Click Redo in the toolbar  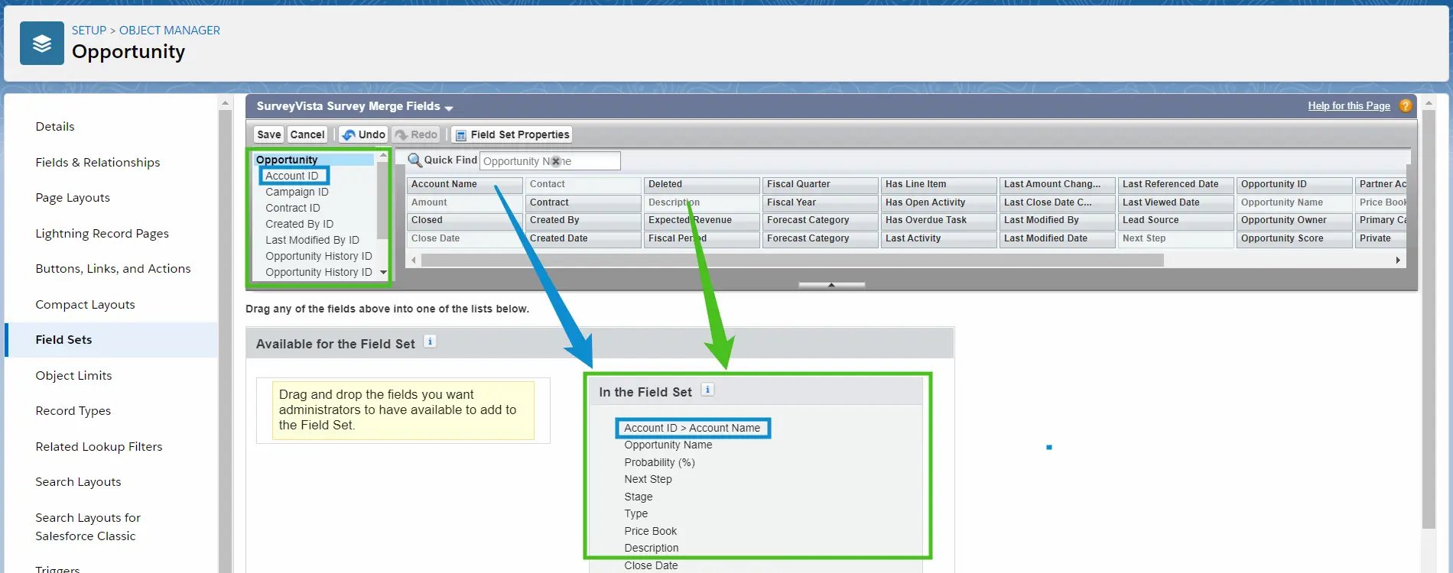pyautogui.click(x=416, y=134)
